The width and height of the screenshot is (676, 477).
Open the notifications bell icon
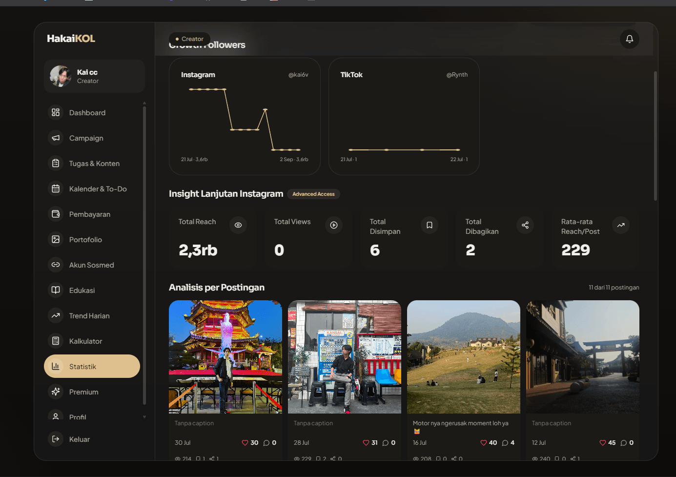point(629,39)
